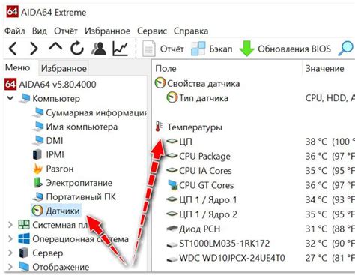Open the Справка menu
Viewport: 355px width, 275px height.
[191, 31]
